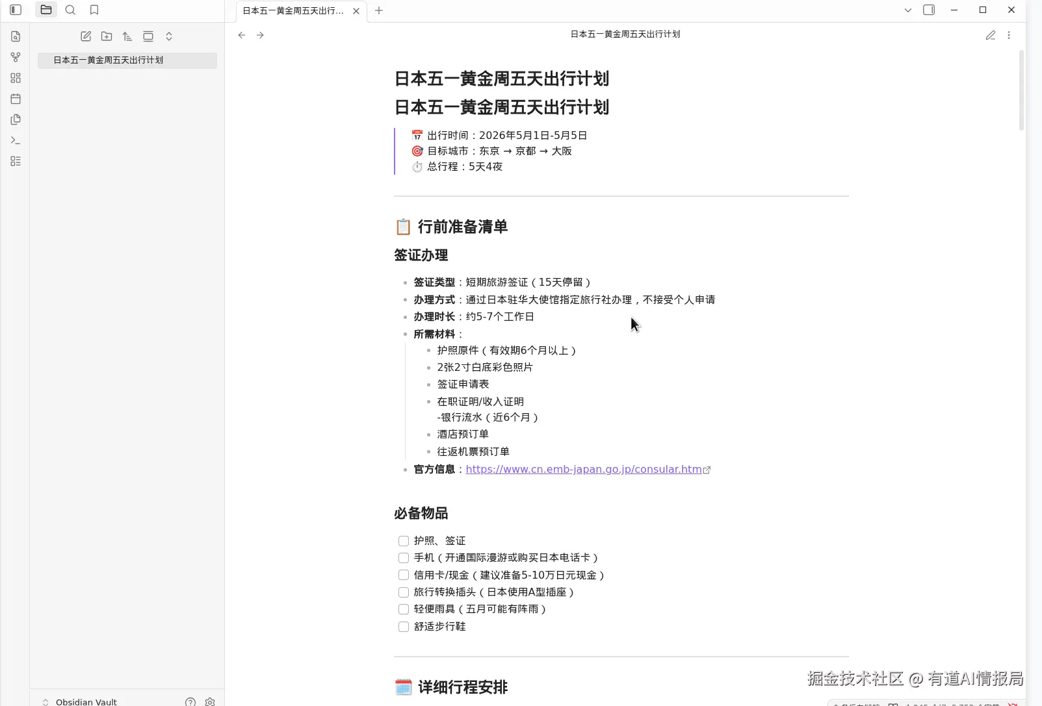Open the embassy consular.htm link
Viewport: 1042px width, 706px height.
point(583,469)
